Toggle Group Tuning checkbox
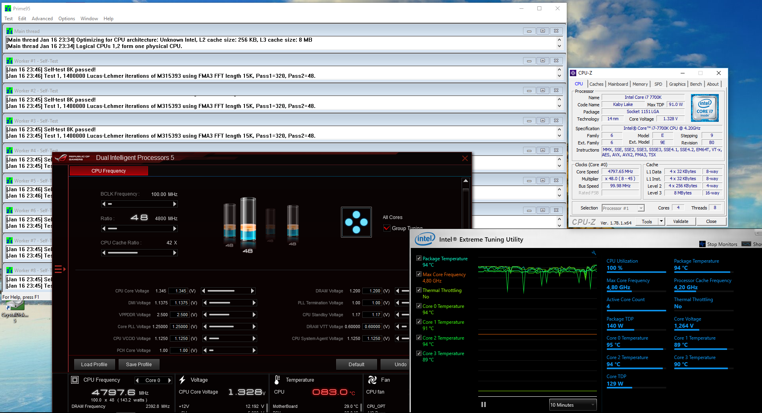 click(x=387, y=228)
